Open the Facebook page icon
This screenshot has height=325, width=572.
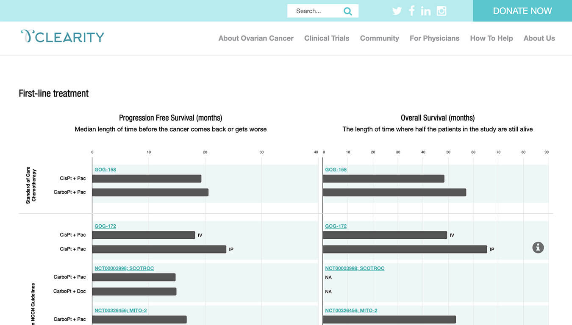click(411, 11)
